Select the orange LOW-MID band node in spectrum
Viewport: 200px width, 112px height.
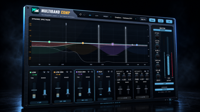click(83, 43)
